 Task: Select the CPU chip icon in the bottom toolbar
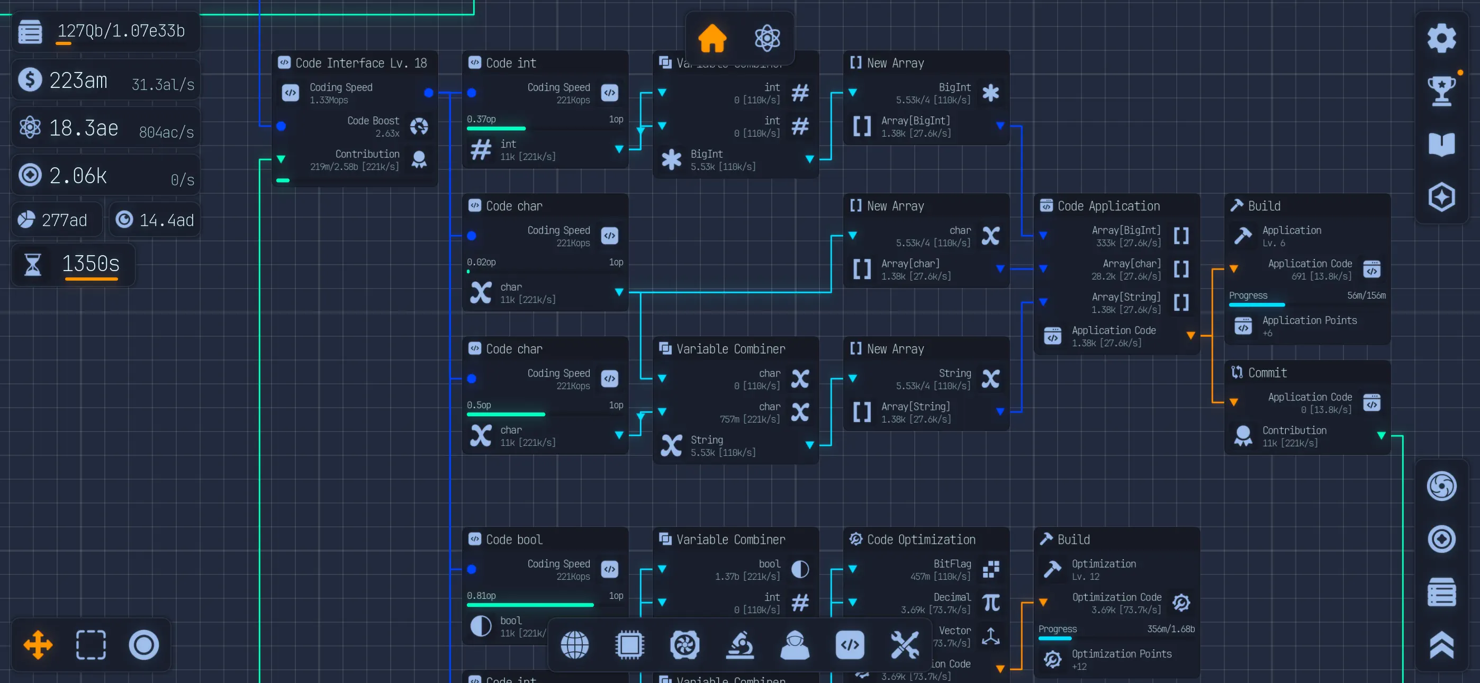pyautogui.click(x=630, y=645)
